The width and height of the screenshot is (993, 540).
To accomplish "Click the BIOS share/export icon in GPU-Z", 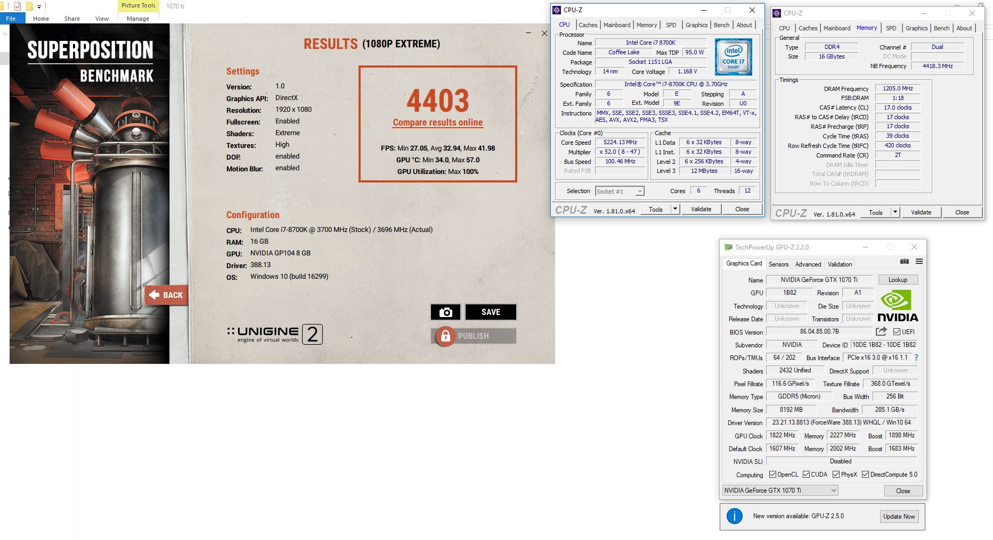I will click(x=881, y=331).
